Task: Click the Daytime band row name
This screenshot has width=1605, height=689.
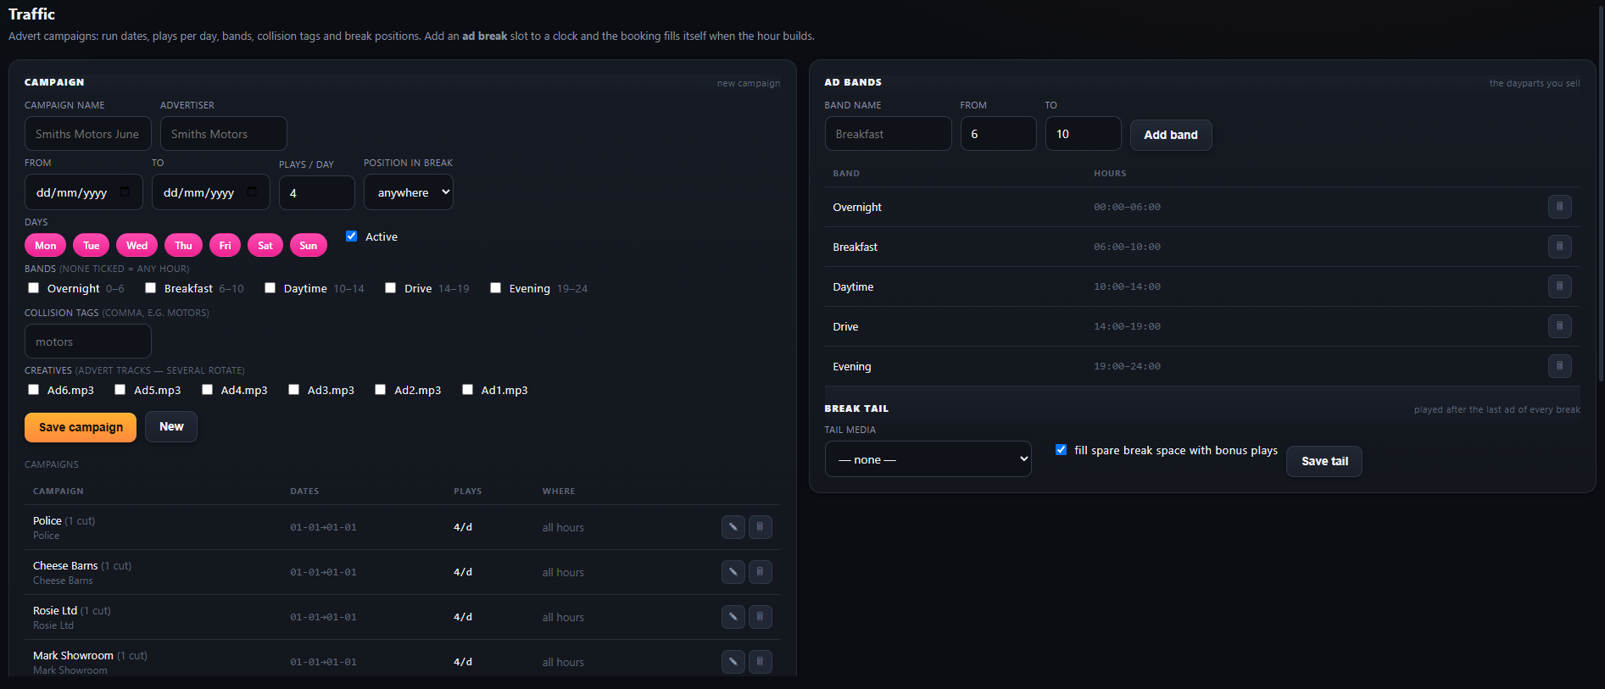Action: (853, 286)
